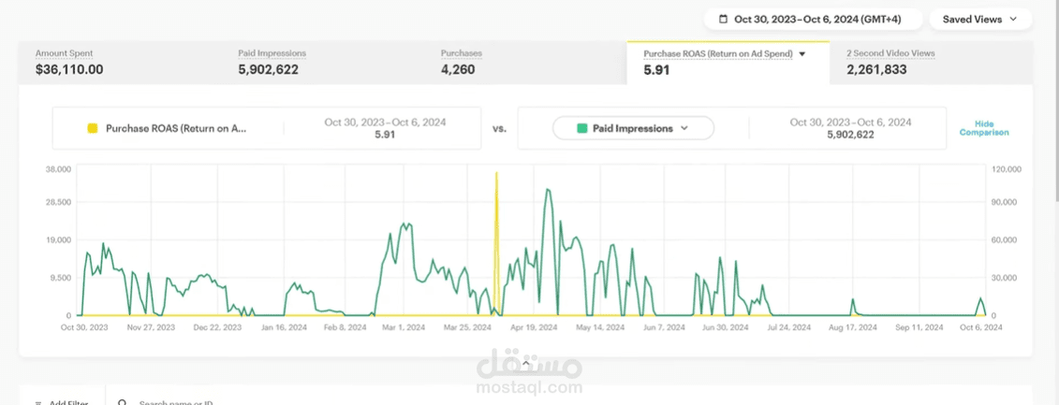
Task: Click the $36,110.00 amount spent value
Action: (x=69, y=69)
